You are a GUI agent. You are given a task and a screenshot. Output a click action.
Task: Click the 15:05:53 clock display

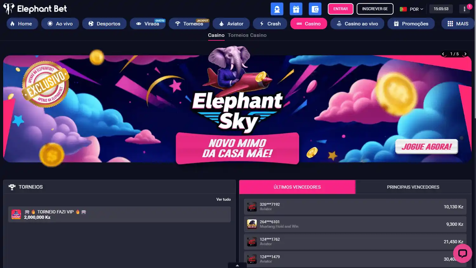tap(441, 9)
